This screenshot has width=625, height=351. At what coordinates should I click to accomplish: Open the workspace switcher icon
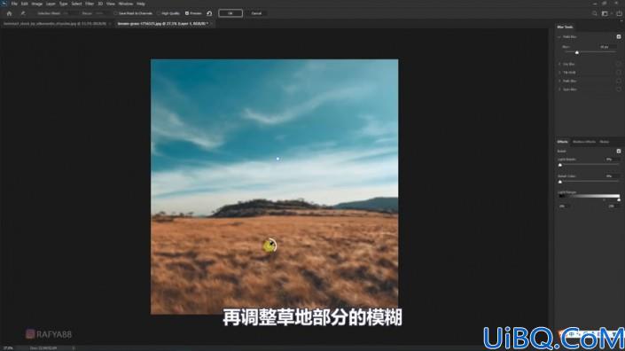click(605, 13)
